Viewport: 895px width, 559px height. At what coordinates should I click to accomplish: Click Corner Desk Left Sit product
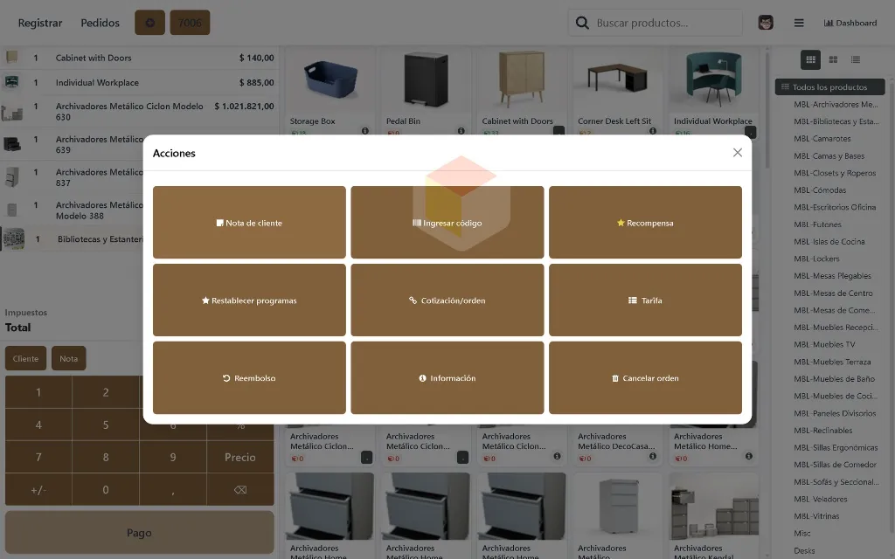coord(618,91)
